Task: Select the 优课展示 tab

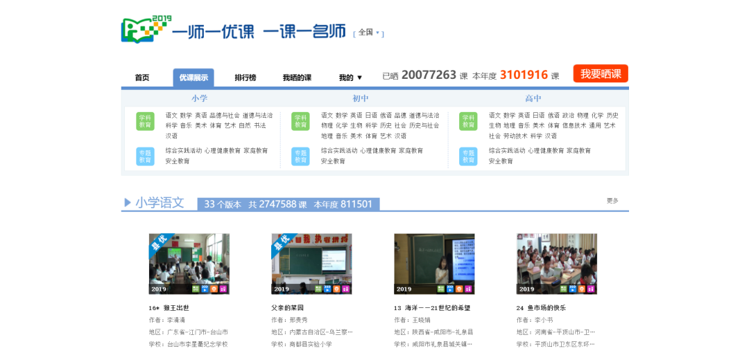Action: click(x=193, y=78)
